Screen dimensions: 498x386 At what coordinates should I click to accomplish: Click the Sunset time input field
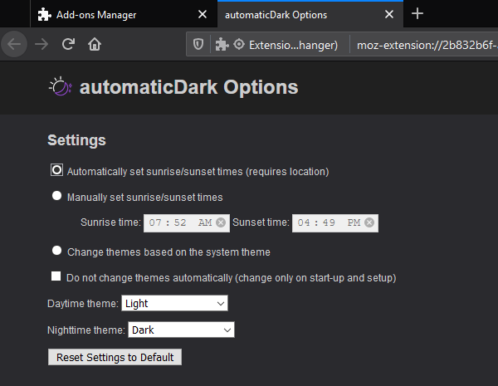click(335, 223)
